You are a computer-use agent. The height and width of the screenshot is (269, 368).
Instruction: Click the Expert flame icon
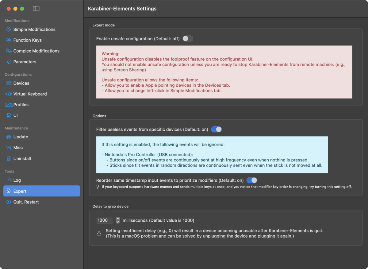tap(9, 191)
